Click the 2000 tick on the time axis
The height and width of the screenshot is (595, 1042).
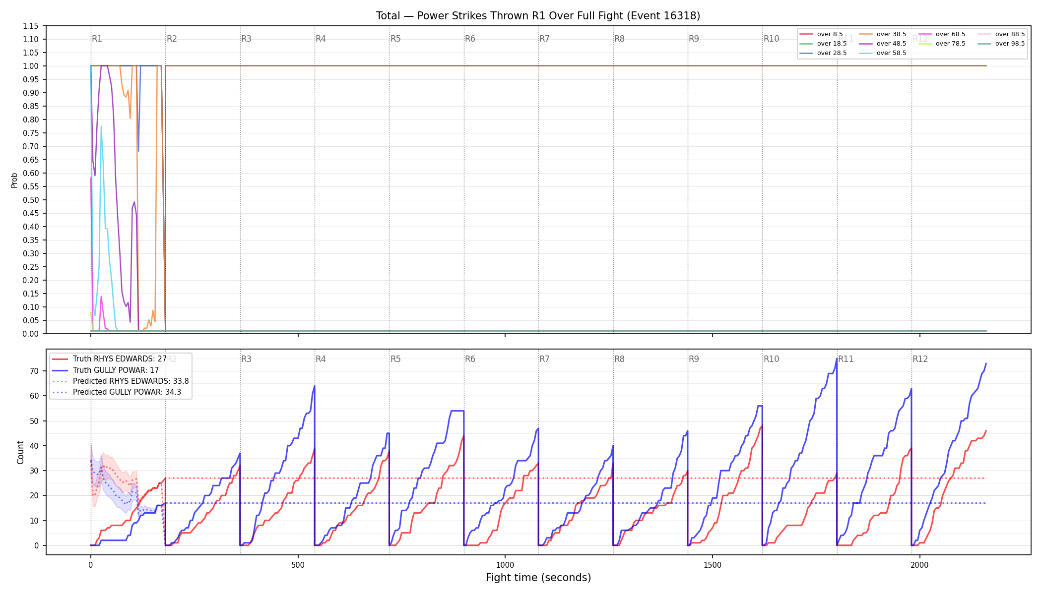click(920, 565)
